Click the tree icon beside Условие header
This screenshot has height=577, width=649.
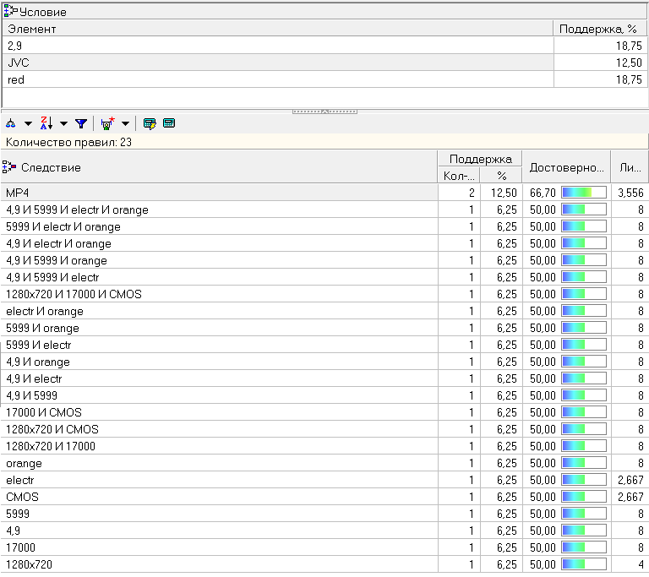click(11, 12)
